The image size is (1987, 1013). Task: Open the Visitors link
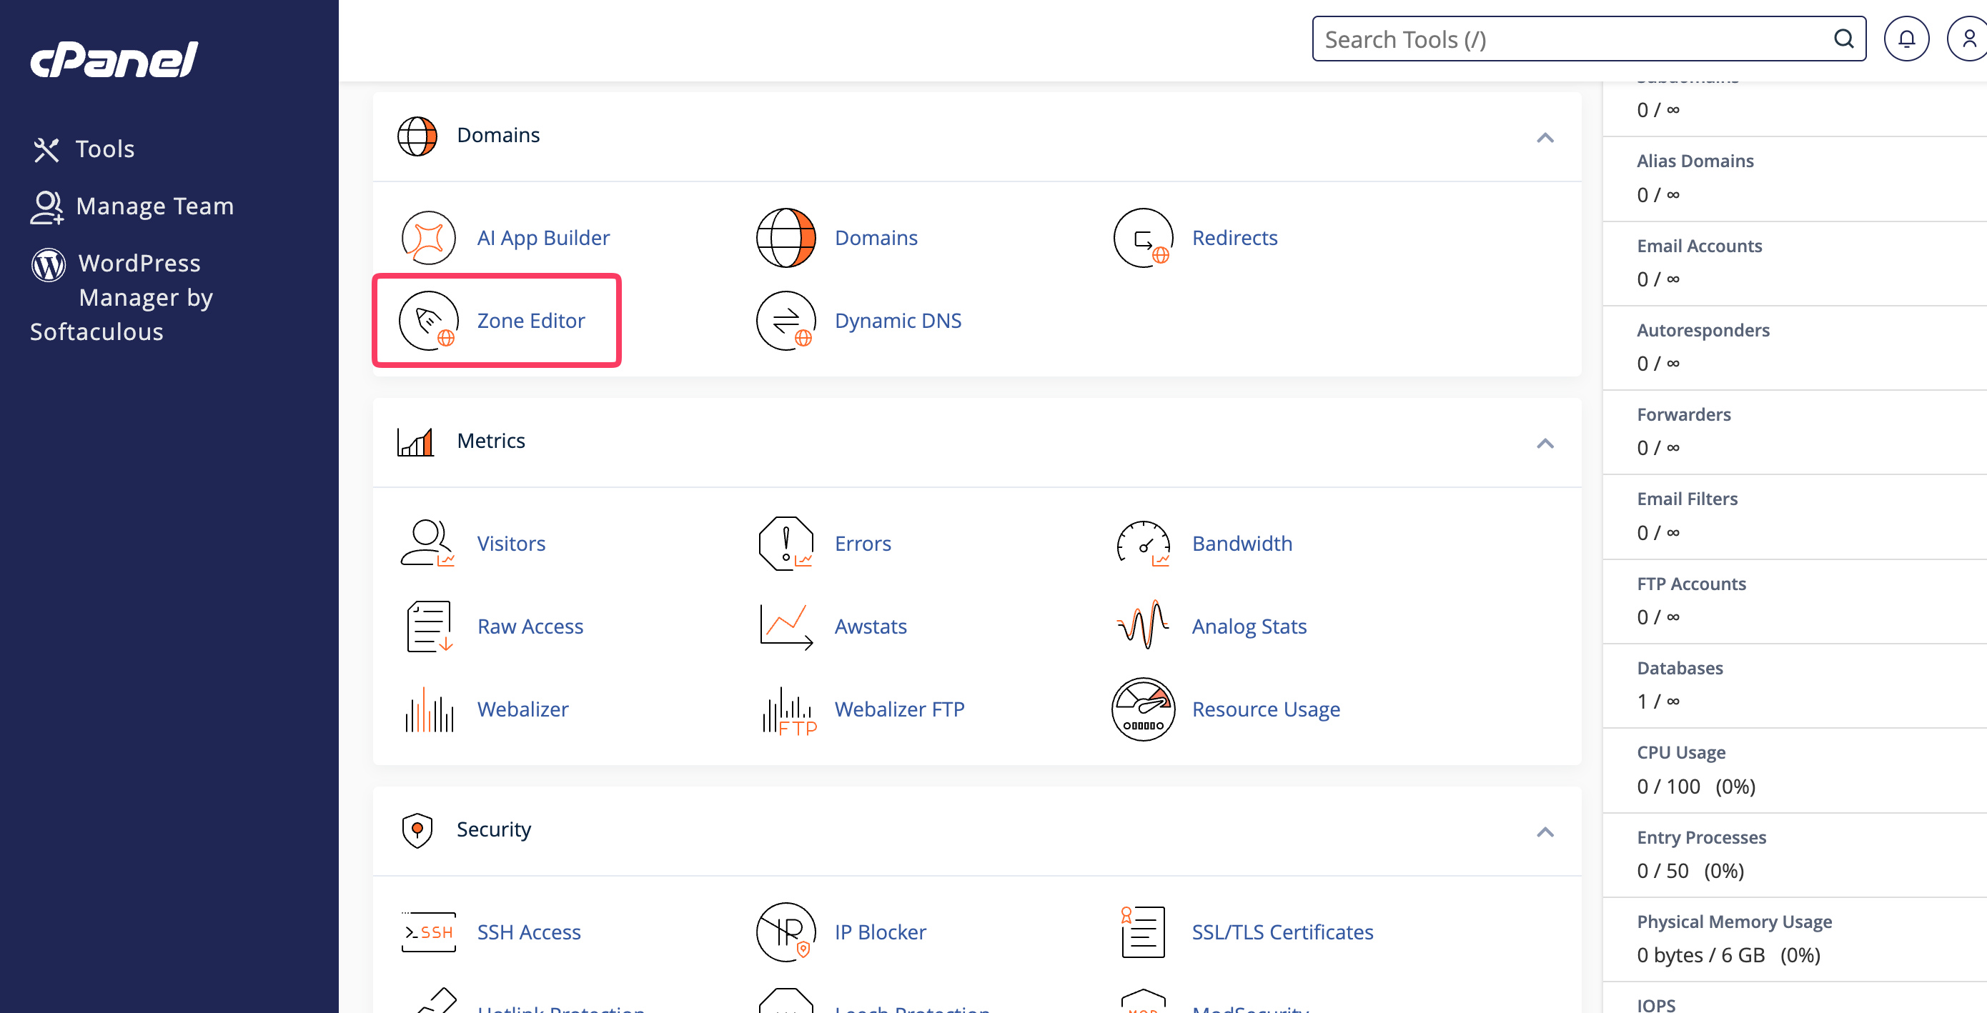pyautogui.click(x=510, y=544)
